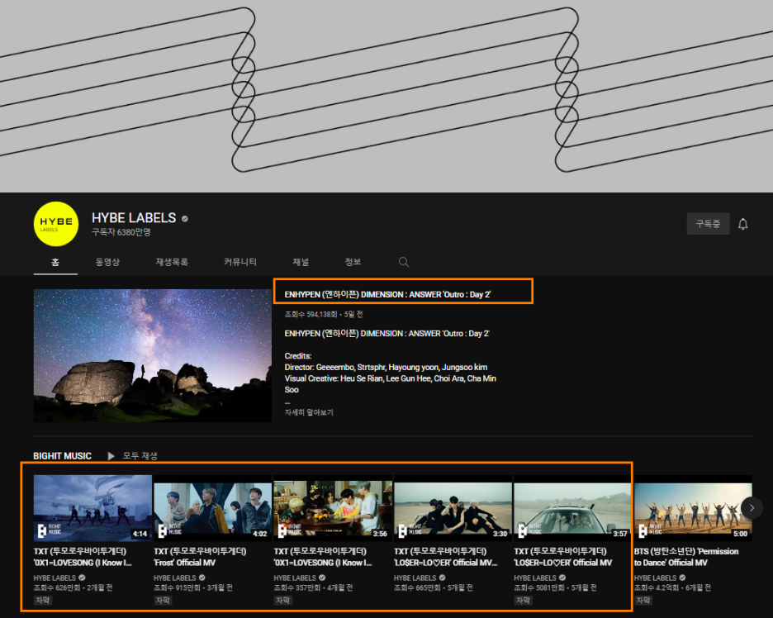Image resolution: width=773 pixels, height=618 pixels.
Task: Click the 구독자 6380만명 subscriber count
Action: coord(121,232)
